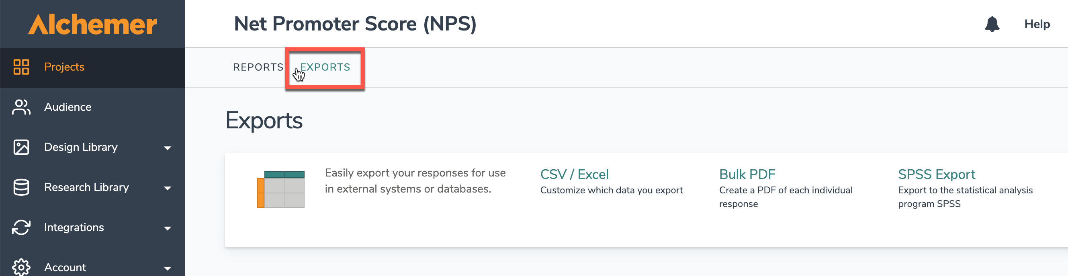Image resolution: width=1068 pixels, height=276 pixels.
Task: Click the export spreadsheet table icon
Action: [281, 189]
